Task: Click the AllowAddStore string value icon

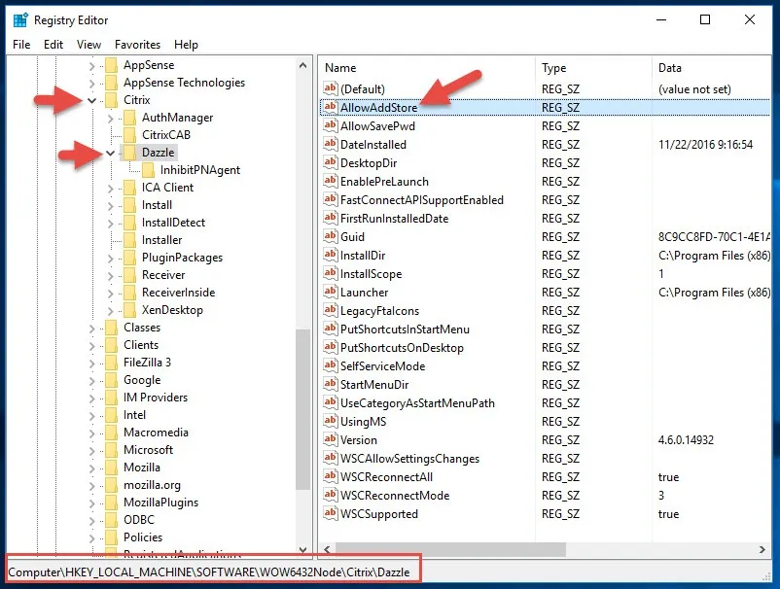Action: coord(330,107)
